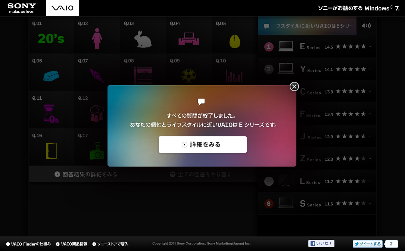Open the VAIO商品情報 footer link

tap(72, 244)
